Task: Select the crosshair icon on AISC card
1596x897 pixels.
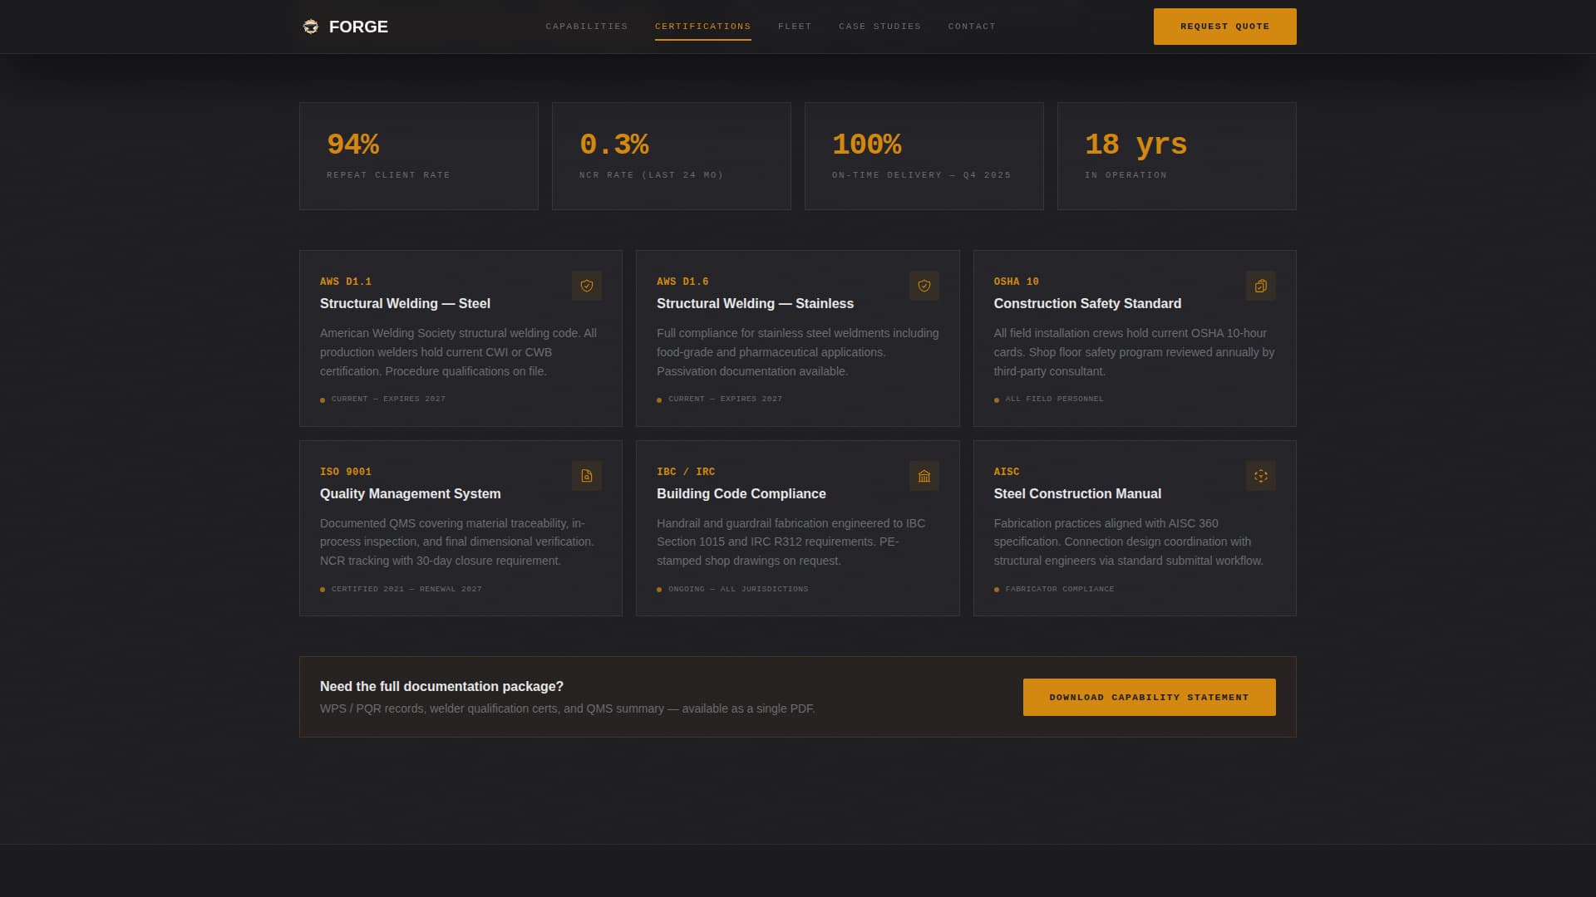Action: (1261, 476)
